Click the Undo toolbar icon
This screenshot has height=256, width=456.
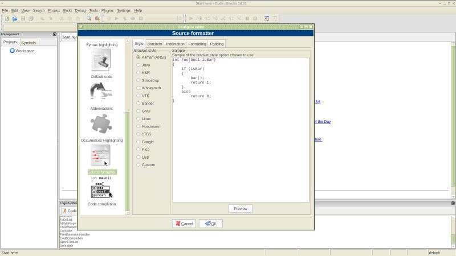coord(42,18)
